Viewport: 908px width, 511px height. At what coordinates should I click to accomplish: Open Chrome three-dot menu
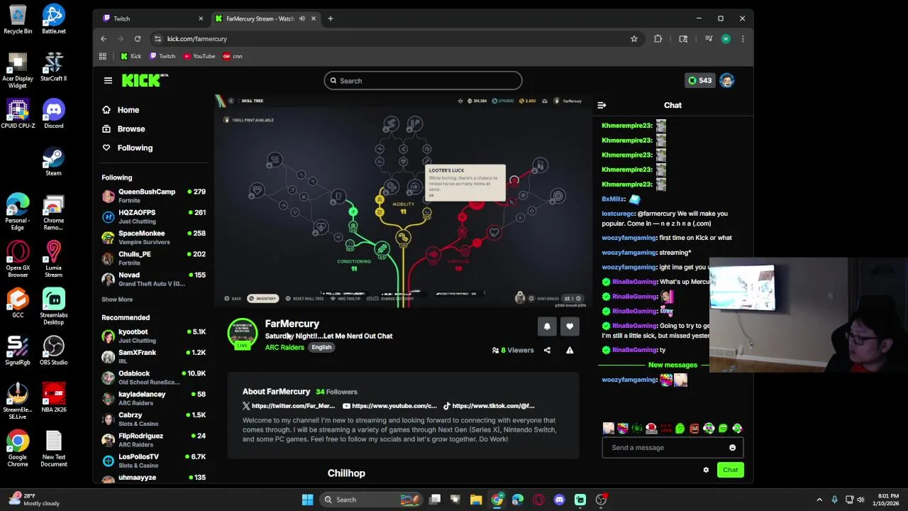[743, 39]
